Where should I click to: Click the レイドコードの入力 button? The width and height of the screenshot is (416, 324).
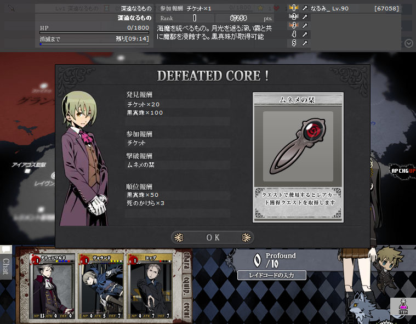coord(272,275)
